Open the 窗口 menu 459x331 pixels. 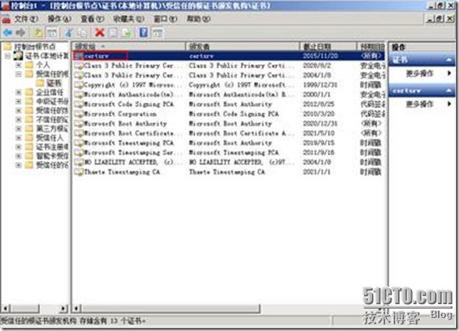[165, 19]
